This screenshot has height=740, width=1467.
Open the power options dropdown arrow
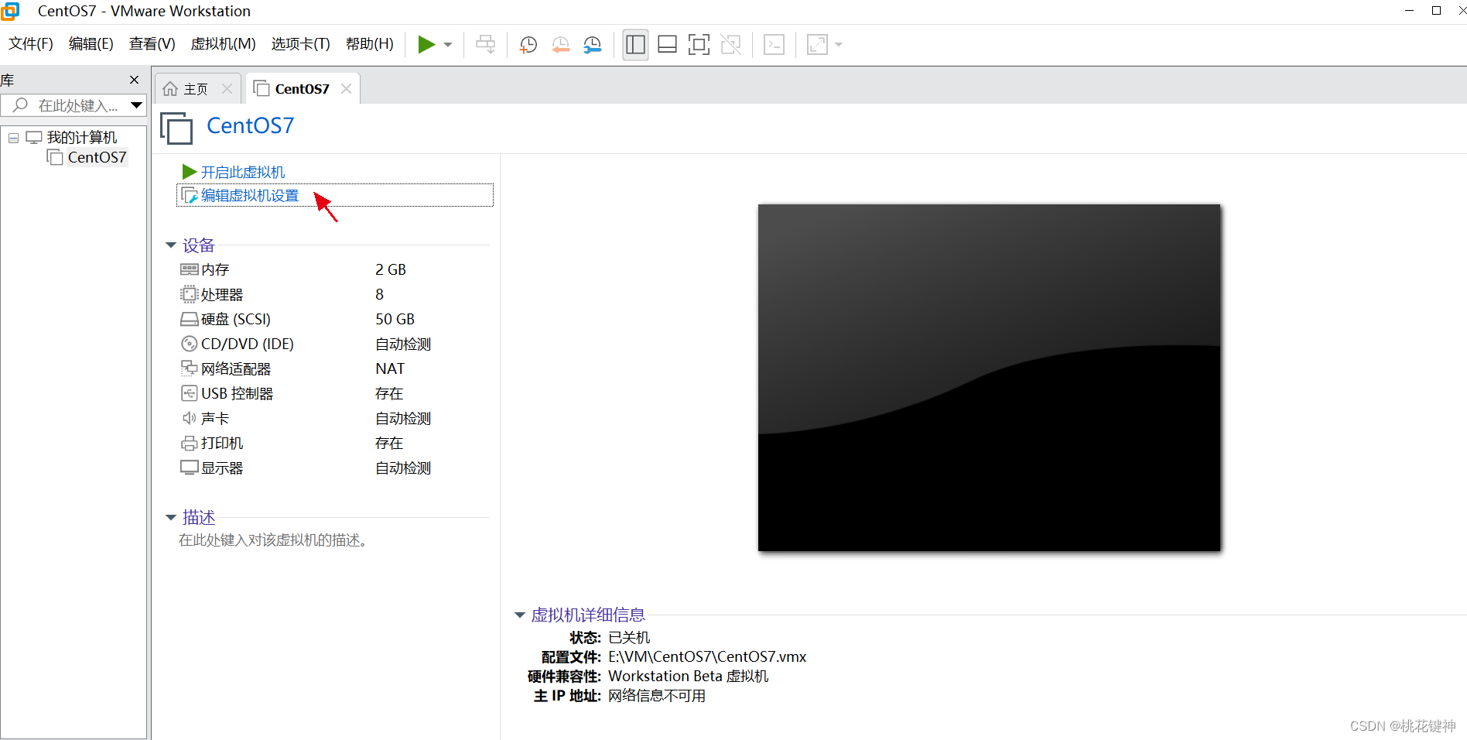[448, 45]
